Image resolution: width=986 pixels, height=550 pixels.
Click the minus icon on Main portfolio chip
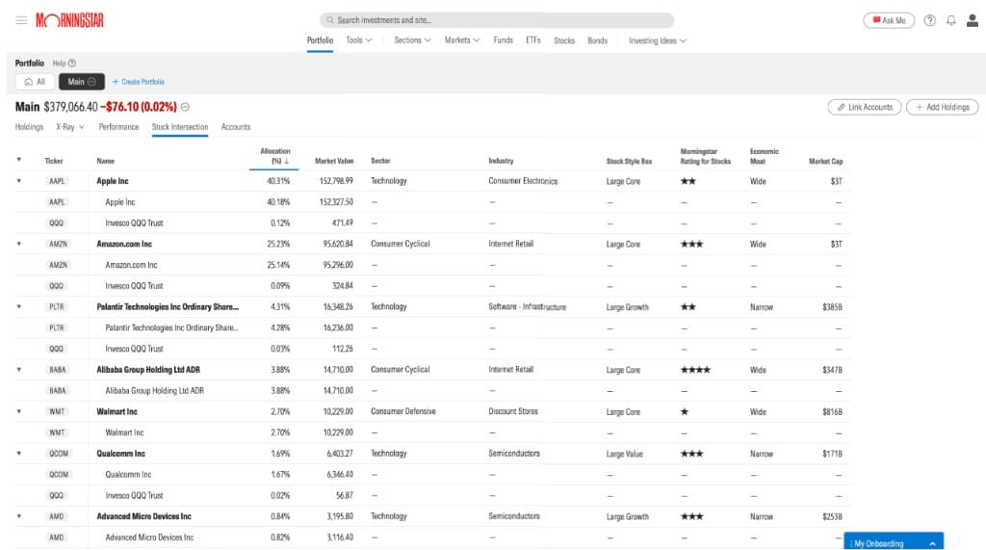91,82
